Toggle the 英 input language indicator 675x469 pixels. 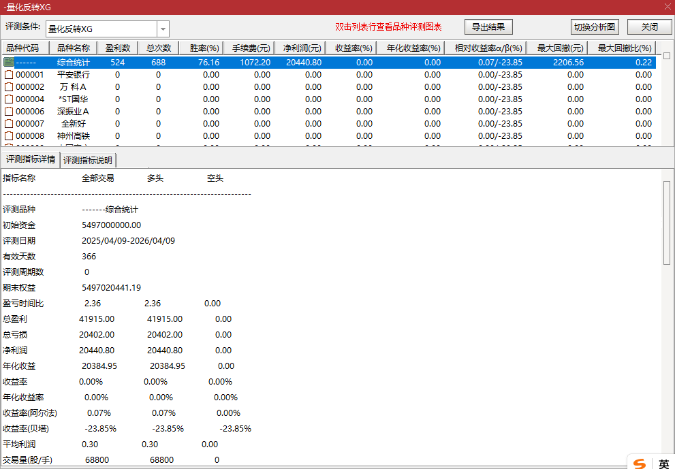[x=663, y=464]
